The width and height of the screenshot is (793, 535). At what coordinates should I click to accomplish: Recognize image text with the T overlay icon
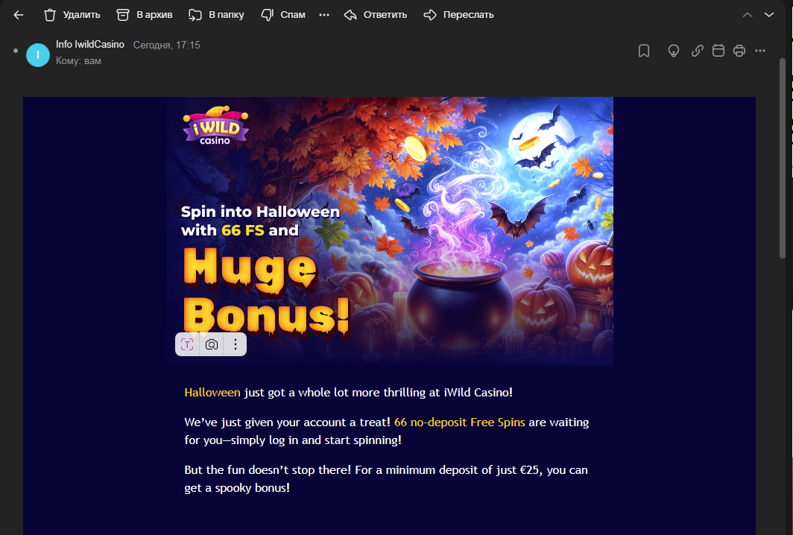click(x=187, y=345)
